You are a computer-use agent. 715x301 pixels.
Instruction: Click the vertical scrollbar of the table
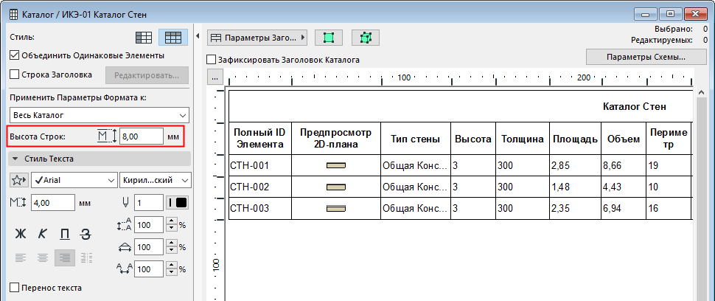pos(701,194)
